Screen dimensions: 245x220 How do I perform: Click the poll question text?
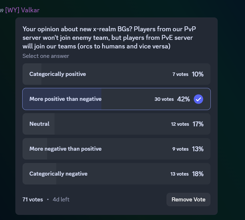click(109, 38)
